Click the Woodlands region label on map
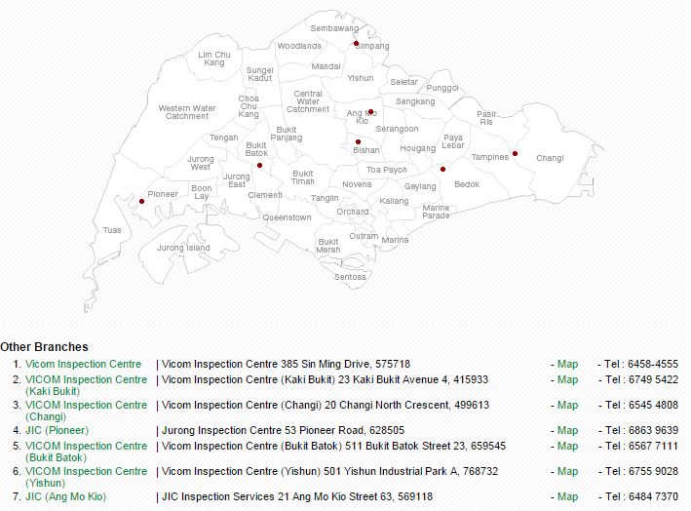 (299, 46)
